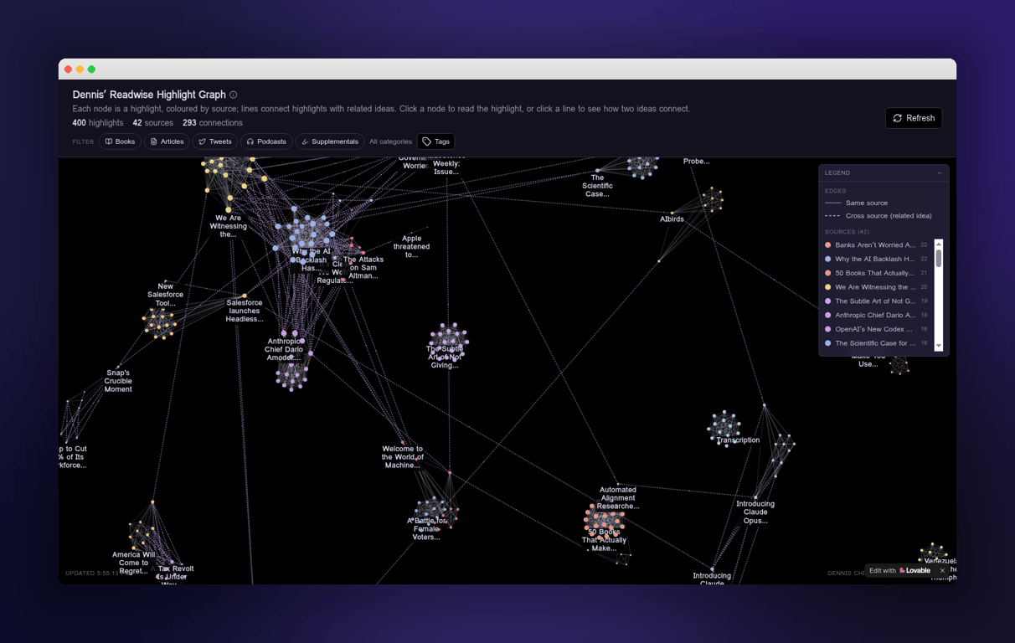
Task: Select 'Anthropic Chief Dario A...' legend source
Action: (876, 315)
